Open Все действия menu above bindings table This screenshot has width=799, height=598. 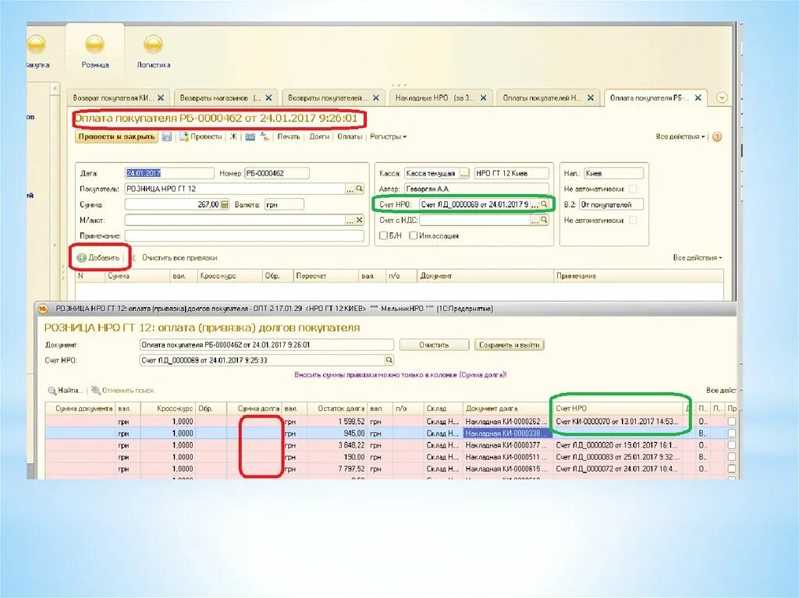click(x=697, y=258)
